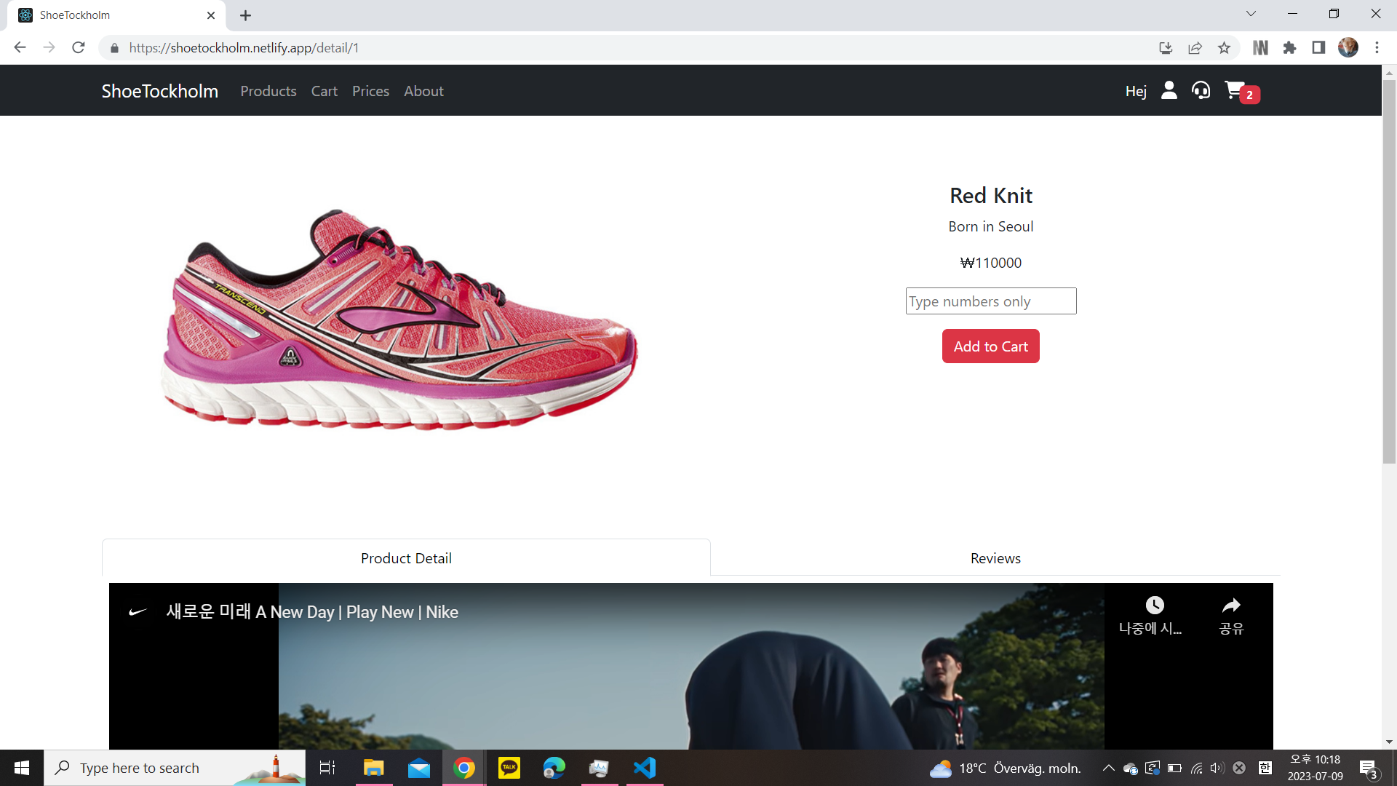Show hidden system tray icons

click(1108, 768)
